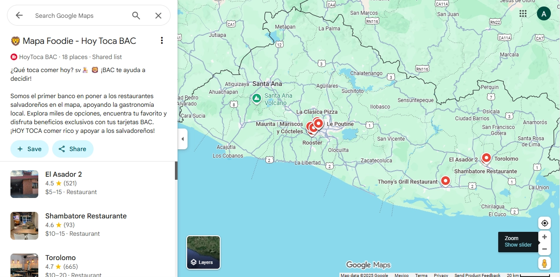560x277 pixels.
Task: Switch map view with Layers thumbnail
Action: [x=203, y=252]
